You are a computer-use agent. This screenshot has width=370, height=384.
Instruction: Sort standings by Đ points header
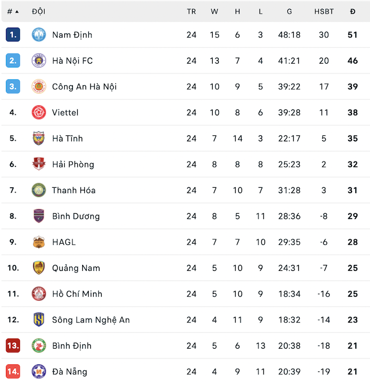(x=353, y=11)
